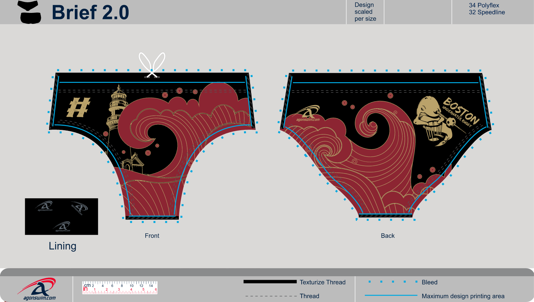This screenshot has width=534, height=302.
Task: Click the blue Maximum design printing line sample
Action: (x=391, y=295)
